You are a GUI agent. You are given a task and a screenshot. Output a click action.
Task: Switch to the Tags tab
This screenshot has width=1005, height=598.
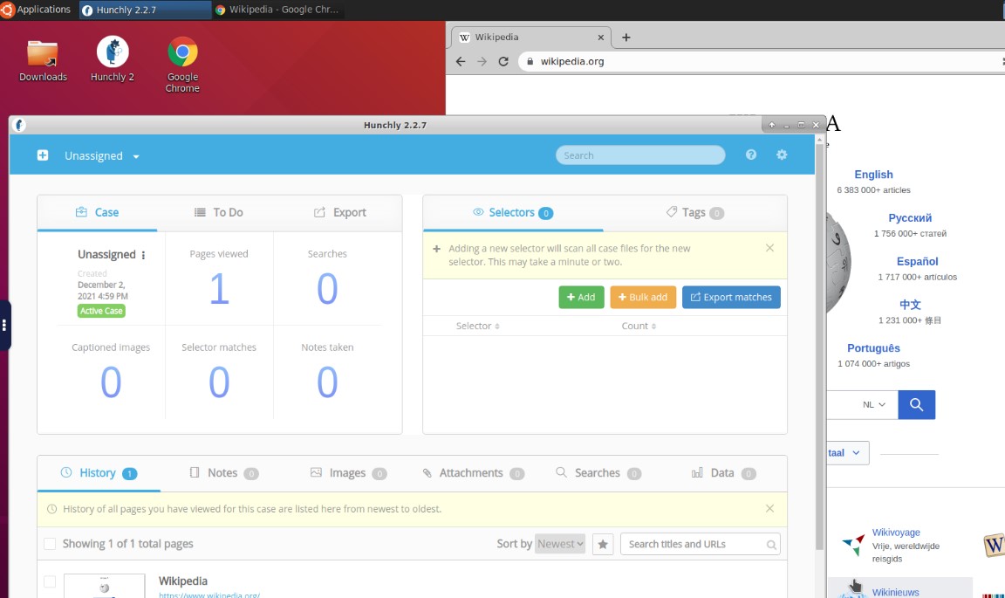pyautogui.click(x=694, y=212)
